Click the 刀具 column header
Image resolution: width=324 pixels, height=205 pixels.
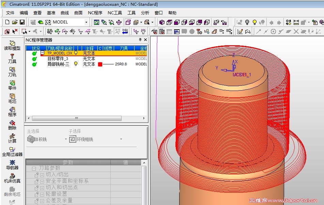124,48
